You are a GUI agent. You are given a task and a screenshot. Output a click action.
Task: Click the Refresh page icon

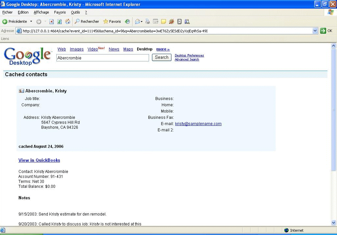(x=60, y=21)
